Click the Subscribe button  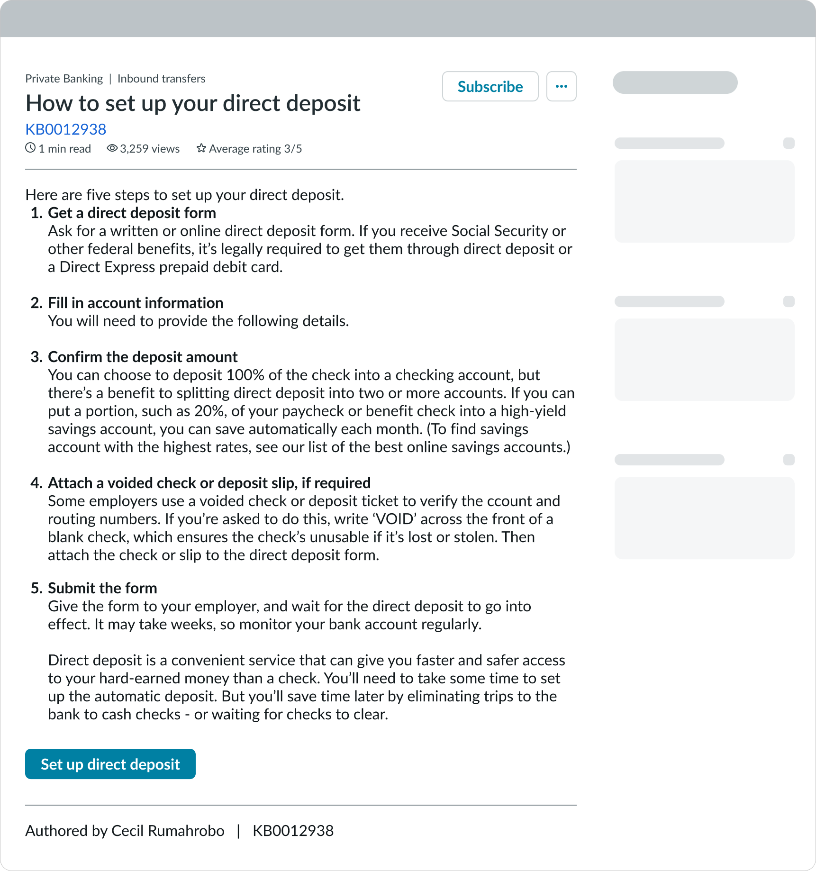pyautogui.click(x=490, y=86)
